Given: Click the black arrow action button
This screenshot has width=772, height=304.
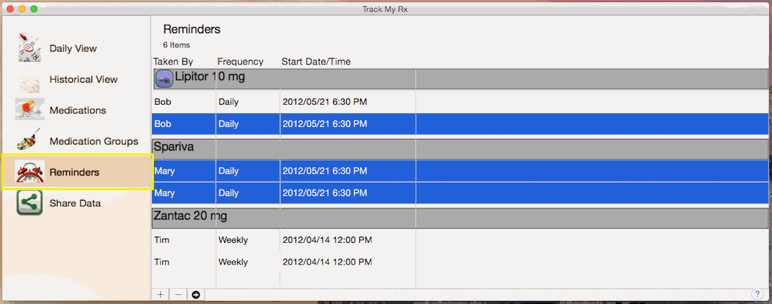Looking at the screenshot, I should click(x=196, y=295).
